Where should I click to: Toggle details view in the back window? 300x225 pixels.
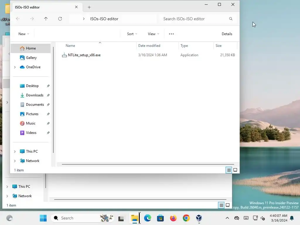221,205
